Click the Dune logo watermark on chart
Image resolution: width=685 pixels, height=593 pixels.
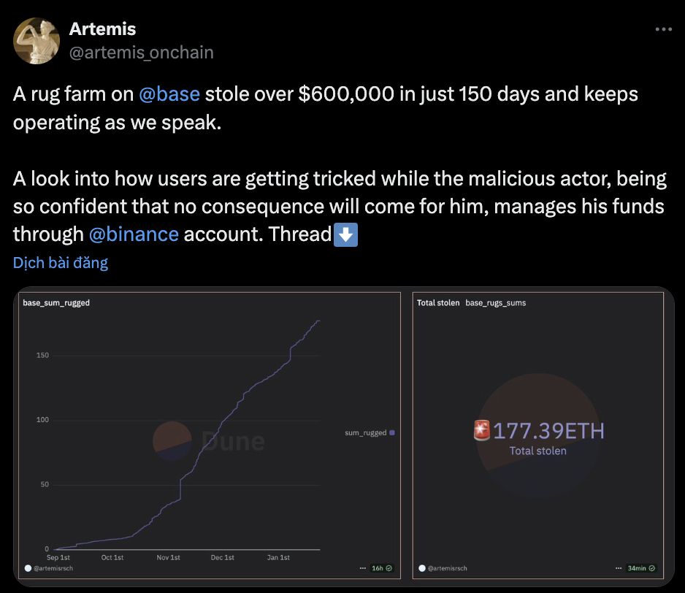pyautogui.click(x=210, y=441)
